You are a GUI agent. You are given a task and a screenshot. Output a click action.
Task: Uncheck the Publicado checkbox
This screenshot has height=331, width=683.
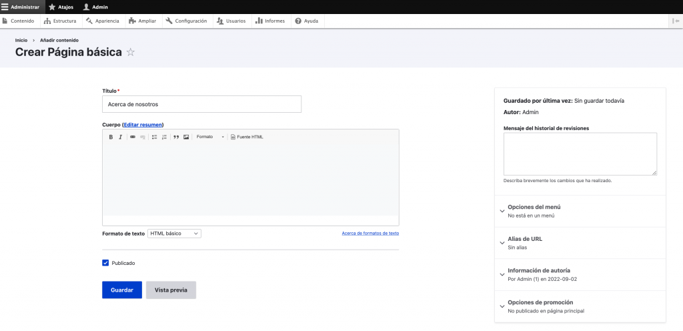[105, 263]
